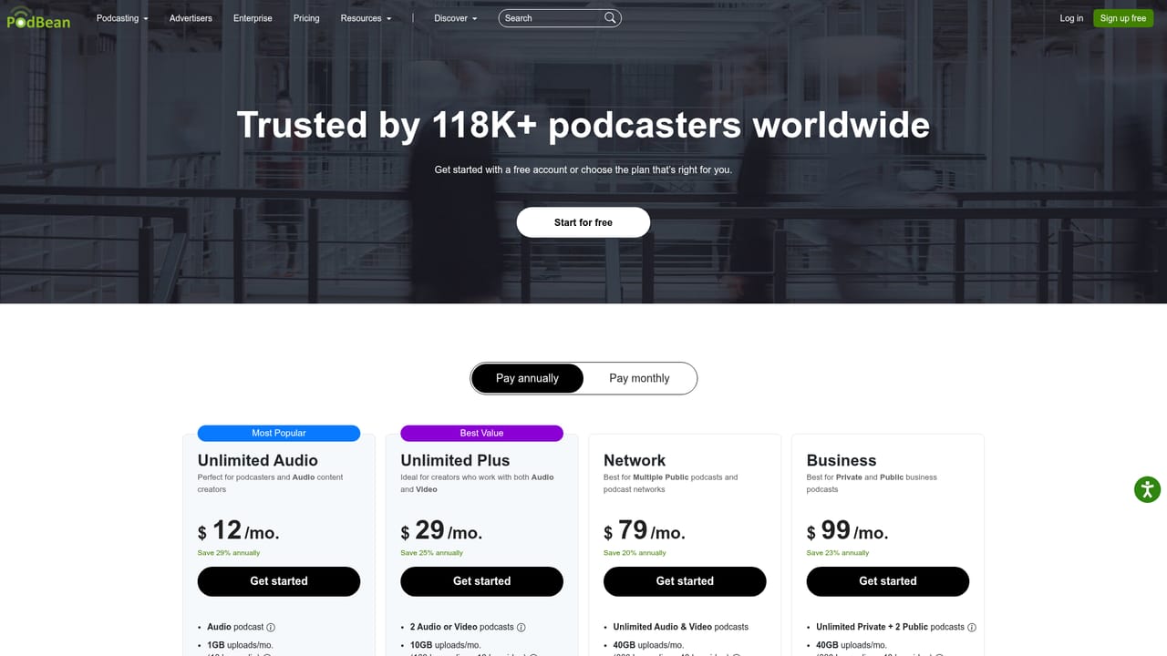Click info icon next to Audio podcast
1167x656 pixels.
coord(271,627)
